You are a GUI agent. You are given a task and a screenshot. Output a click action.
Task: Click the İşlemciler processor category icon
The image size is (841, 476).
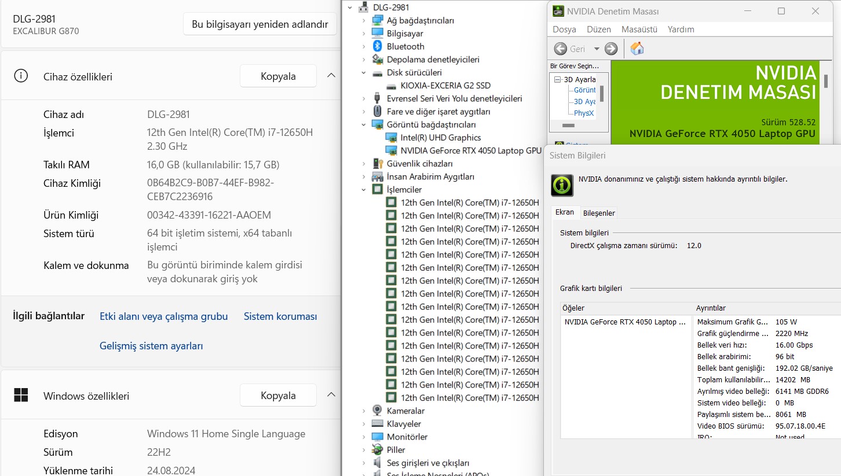point(377,190)
